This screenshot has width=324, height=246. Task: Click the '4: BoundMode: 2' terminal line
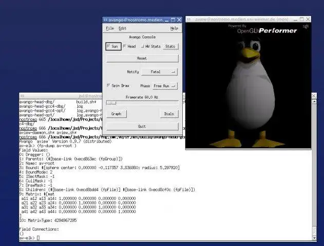[36, 172]
